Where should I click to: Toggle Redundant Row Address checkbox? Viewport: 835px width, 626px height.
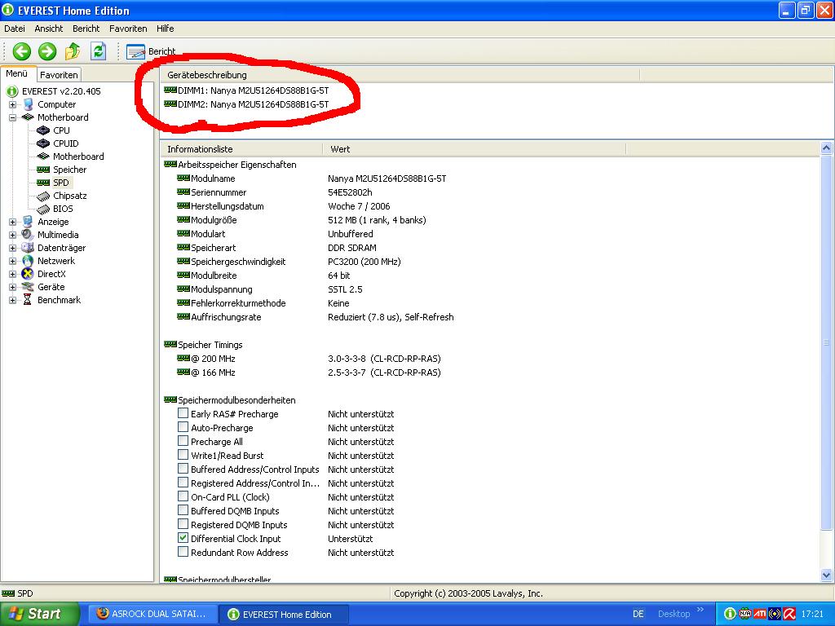point(183,552)
